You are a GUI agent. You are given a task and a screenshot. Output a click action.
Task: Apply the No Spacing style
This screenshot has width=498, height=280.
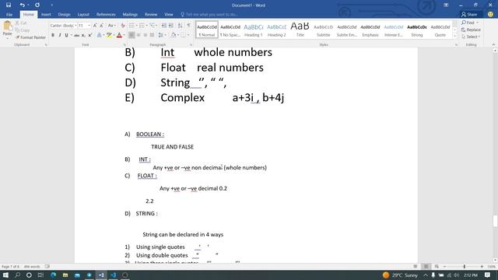pyautogui.click(x=230, y=30)
